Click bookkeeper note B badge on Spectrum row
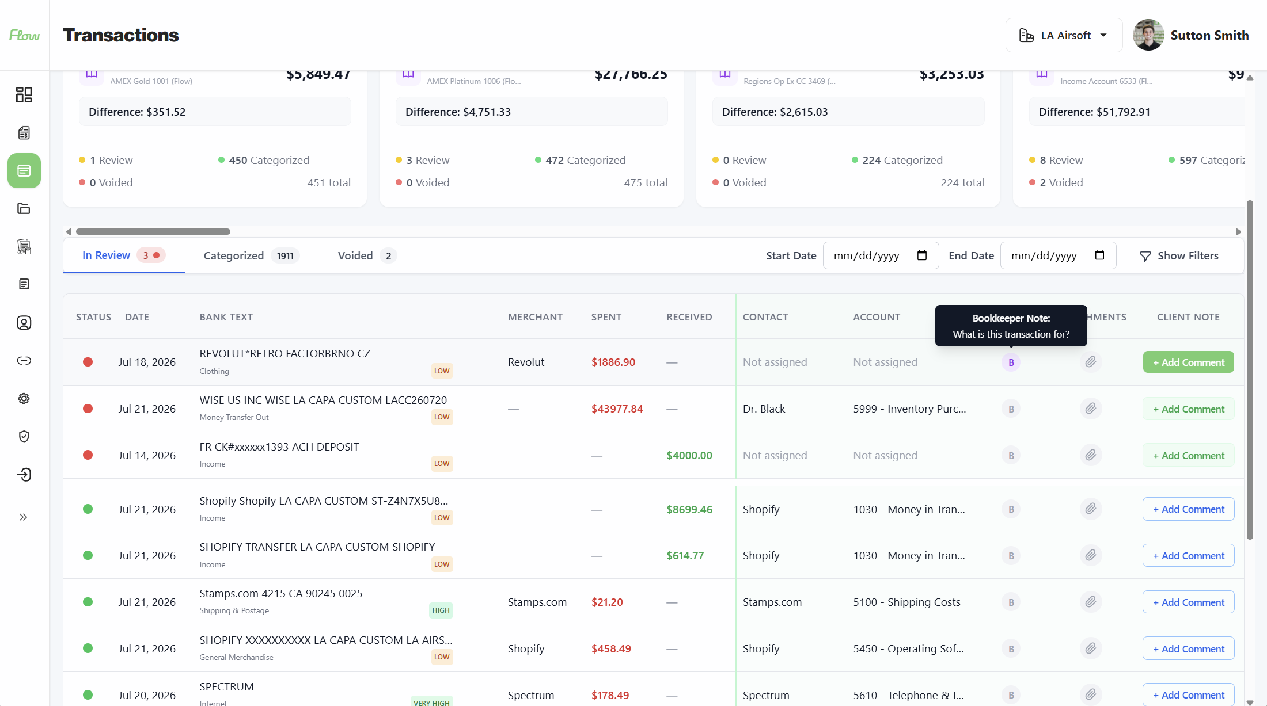The height and width of the screenshot is (706, 1267). pyautogui.click(x=1011, y=695)
